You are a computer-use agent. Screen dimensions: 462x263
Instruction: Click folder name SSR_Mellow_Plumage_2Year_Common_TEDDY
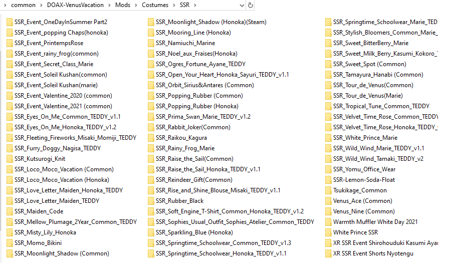[x=76, y=222]
